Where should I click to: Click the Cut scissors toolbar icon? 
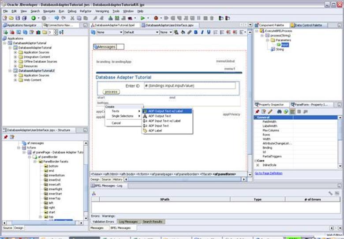pos(72,18)
